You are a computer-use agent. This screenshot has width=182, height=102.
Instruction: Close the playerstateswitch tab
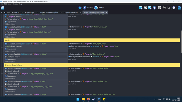pos(81,12)
